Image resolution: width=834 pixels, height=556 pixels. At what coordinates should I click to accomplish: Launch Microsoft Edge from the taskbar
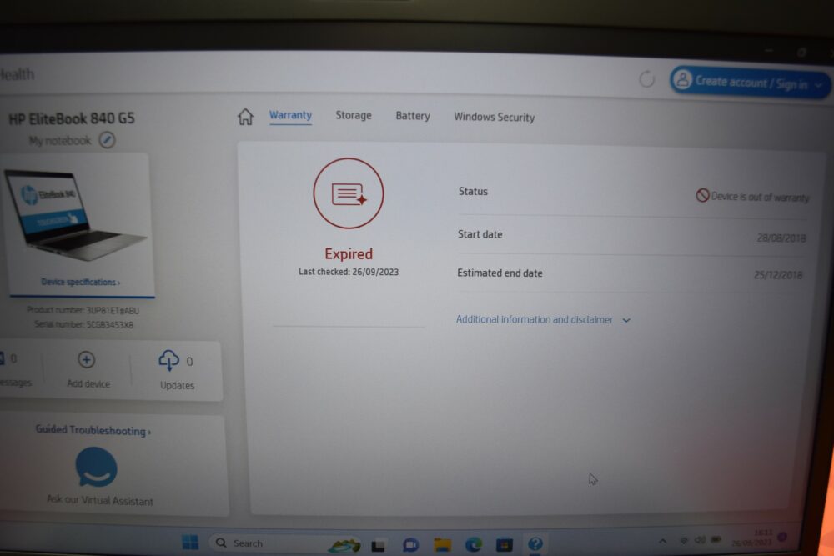click(x=474, y=544)
